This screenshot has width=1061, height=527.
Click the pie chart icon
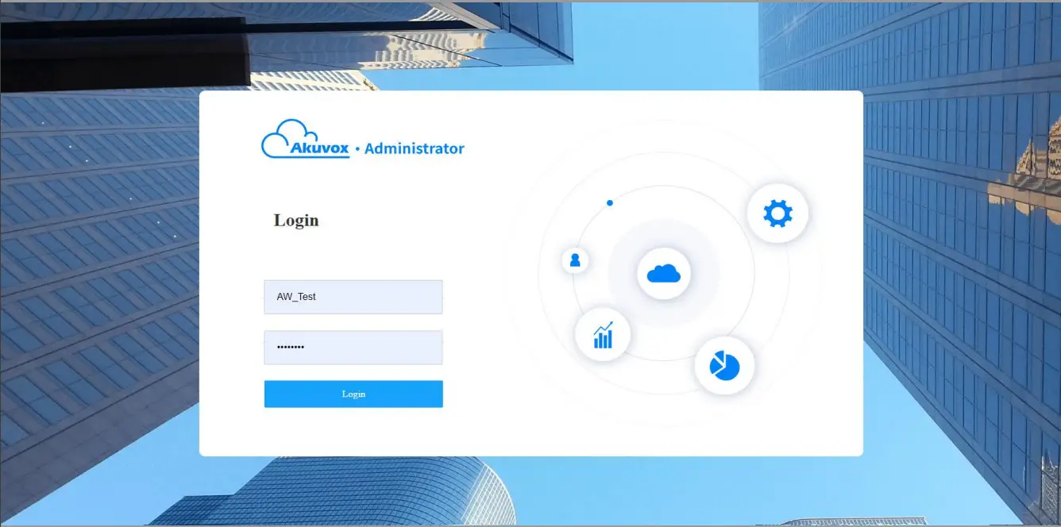[723, 365]
